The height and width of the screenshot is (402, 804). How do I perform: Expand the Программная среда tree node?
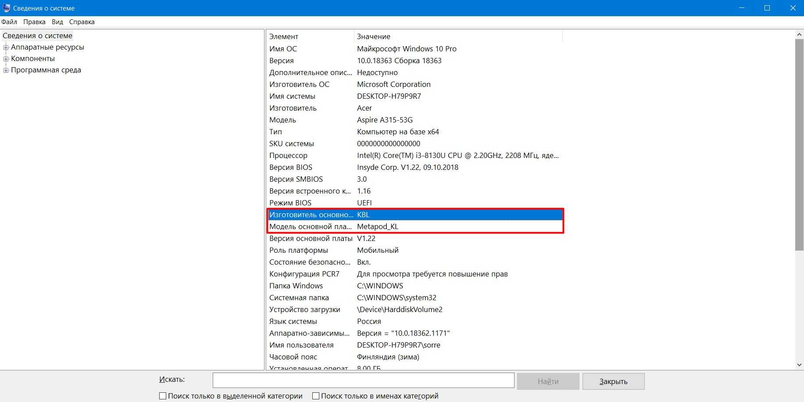(x=6, y=70)
